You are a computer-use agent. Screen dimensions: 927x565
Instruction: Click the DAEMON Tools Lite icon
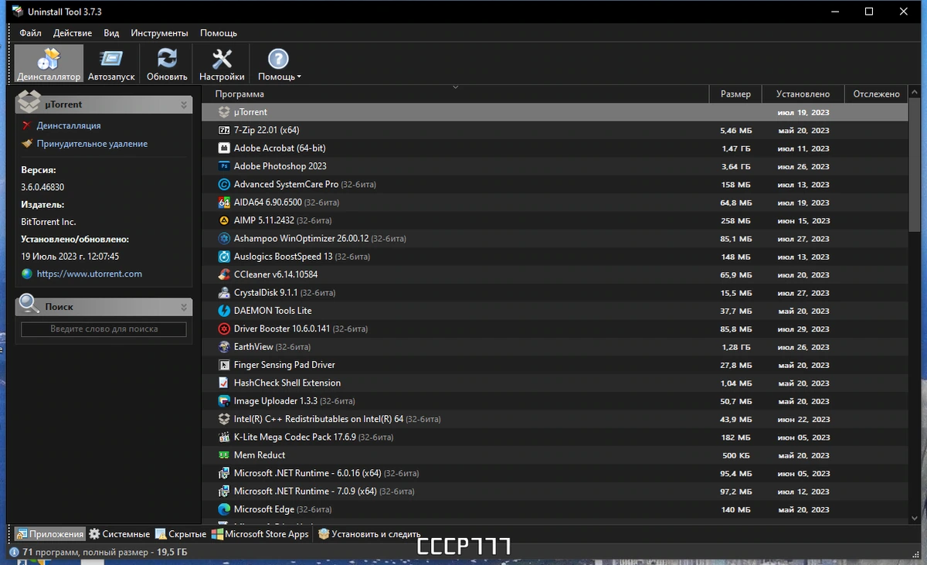pos(224,311)
